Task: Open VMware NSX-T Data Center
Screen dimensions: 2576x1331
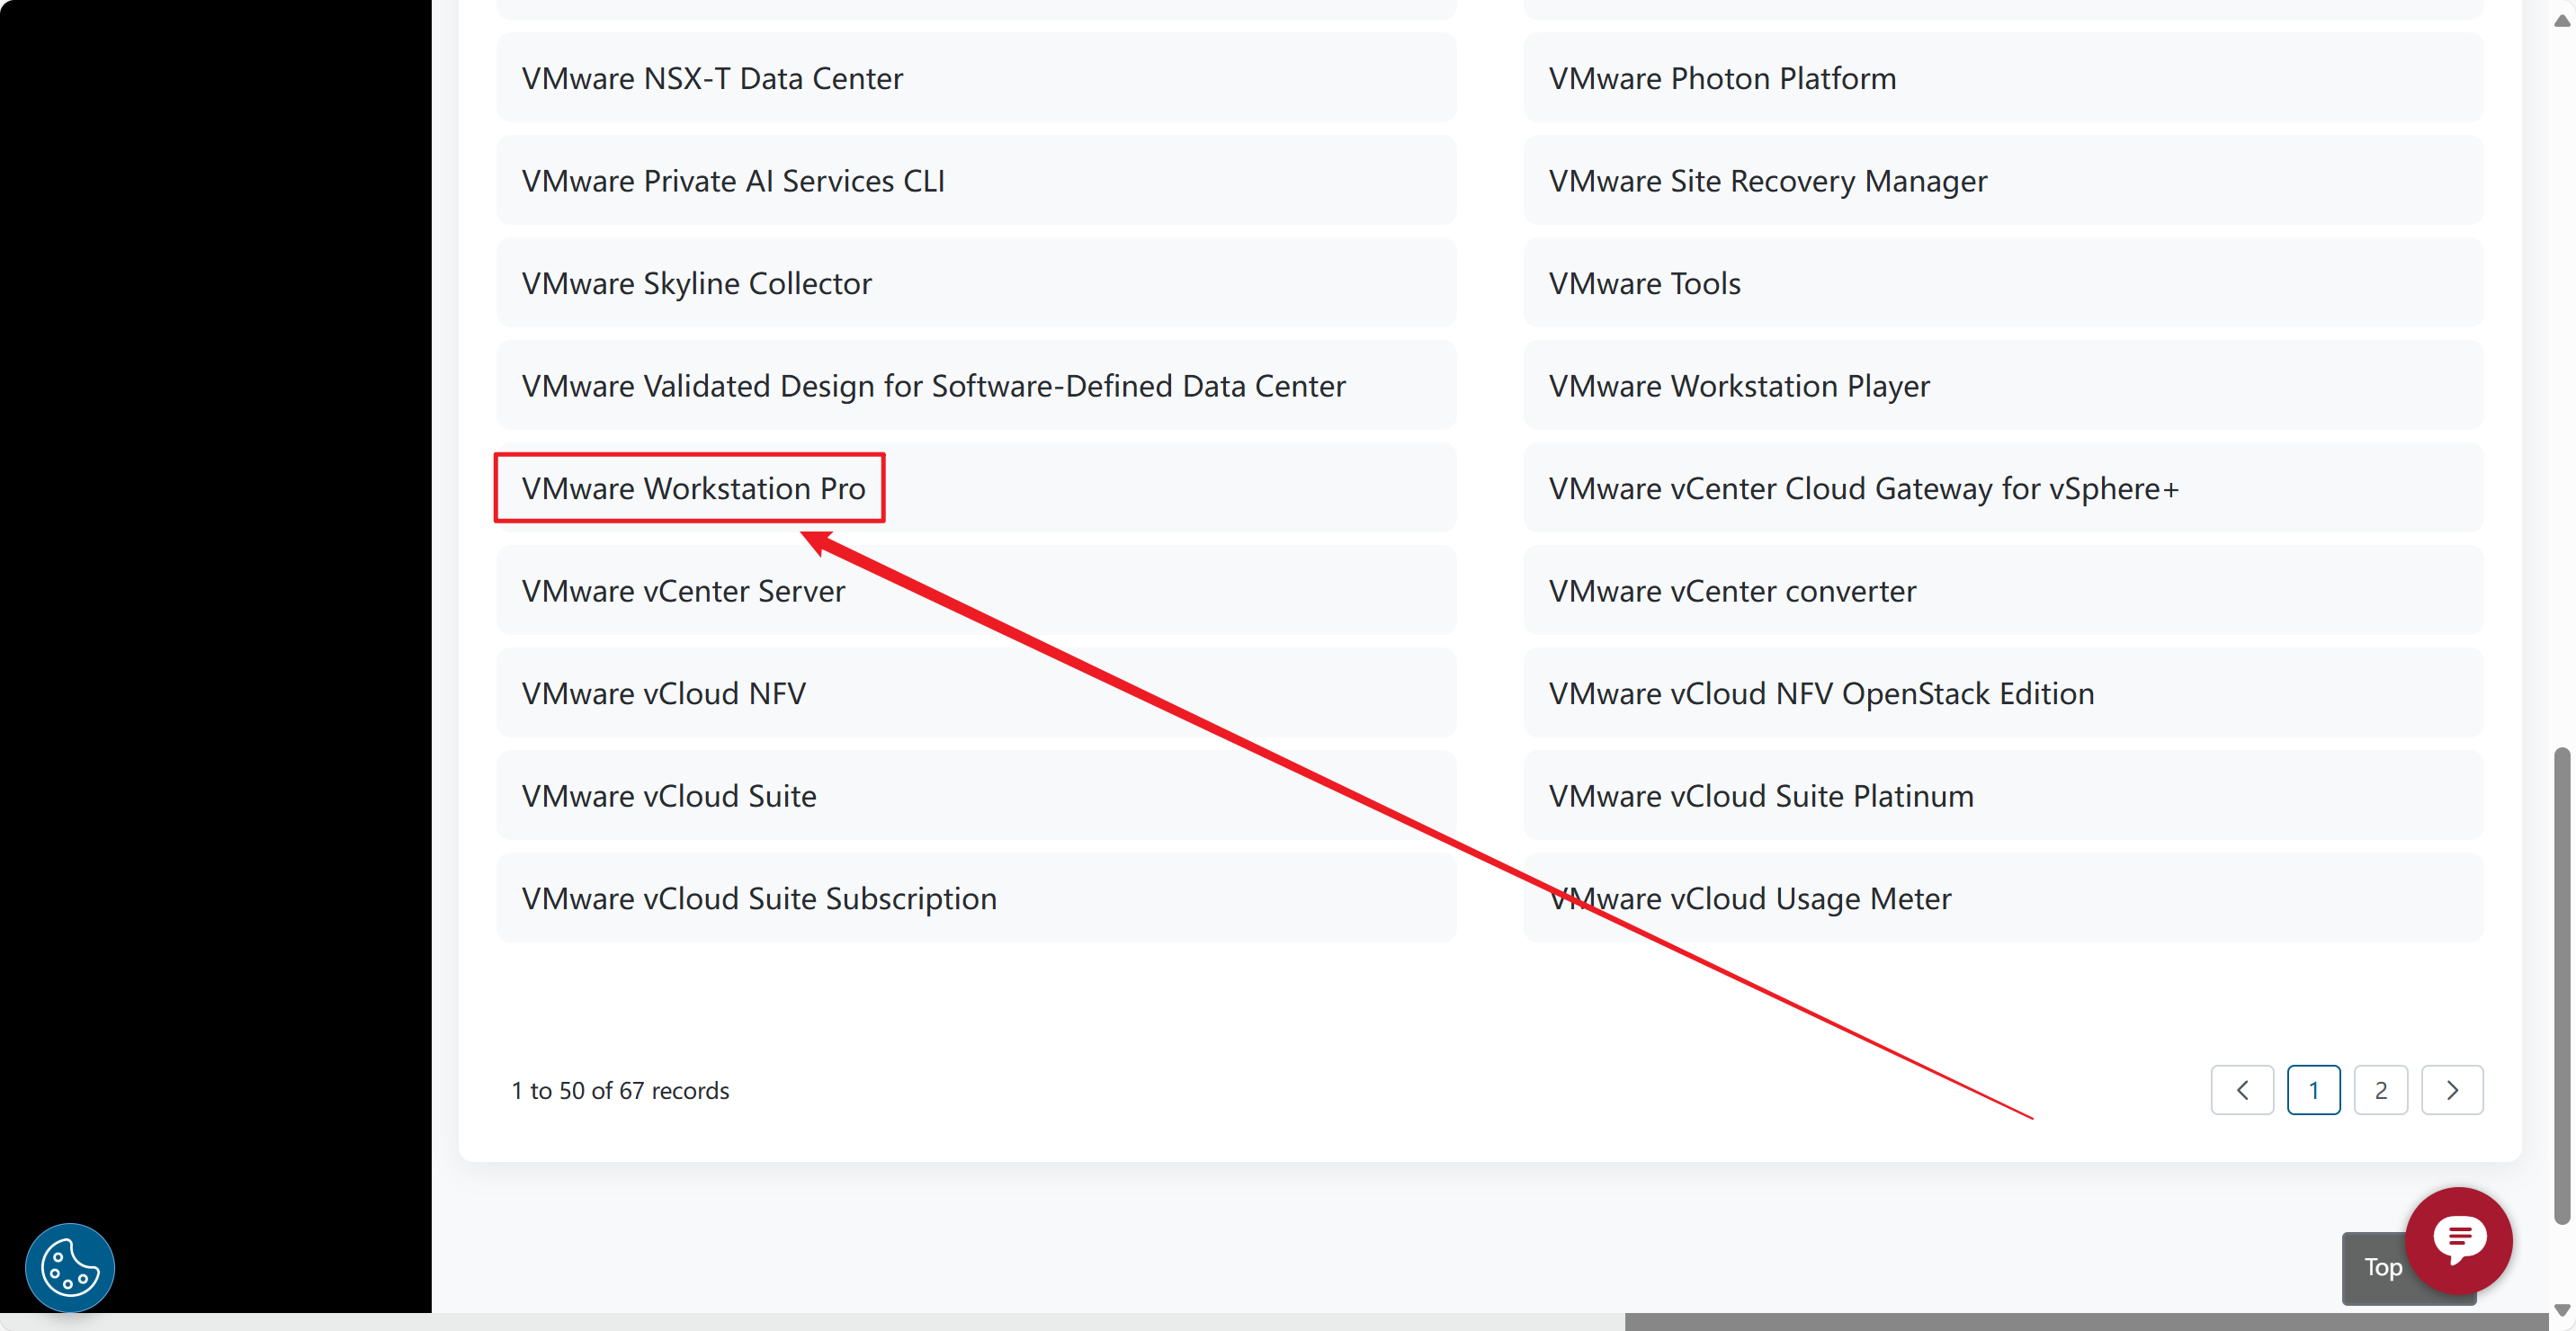Action: tap(712, 78)
